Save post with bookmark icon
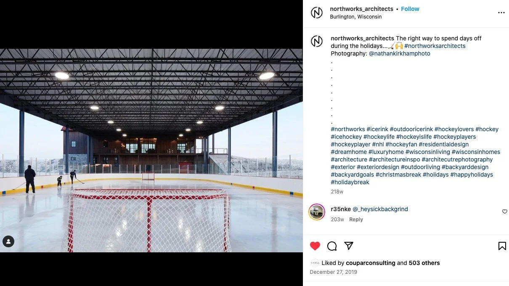The image size is (509, 286). [x=502, y=246]
